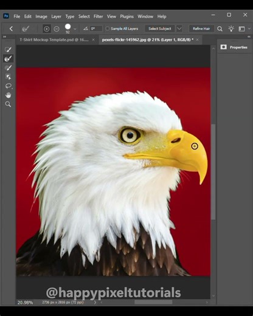The height and width of the screenshot is (316, 253).
Task: Enable add to selection mode
Action: click(x=47, y=29)
